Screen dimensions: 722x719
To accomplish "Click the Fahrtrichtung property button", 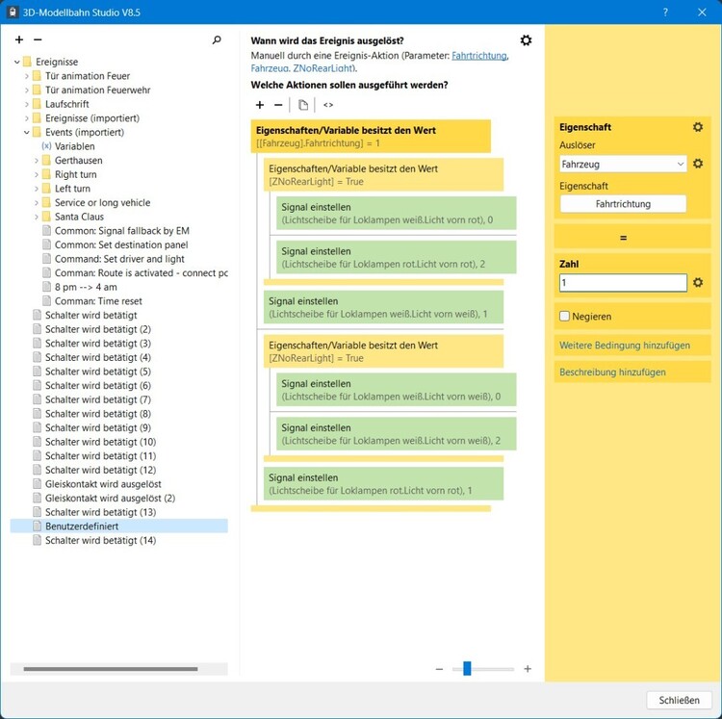I will point(623,204).
